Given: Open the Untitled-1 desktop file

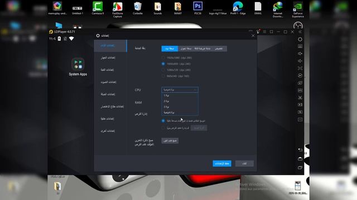Looking at the screenshot, I should tap(78, 9).
